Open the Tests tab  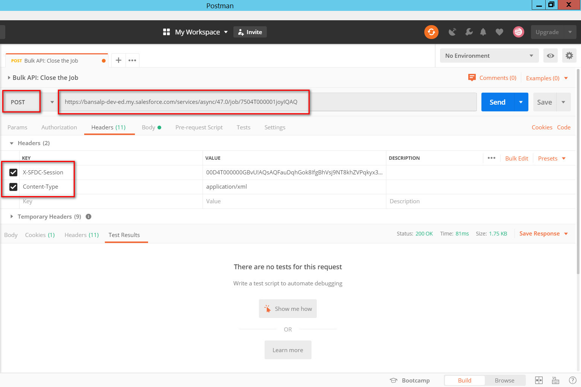click(x=244, y=127)
